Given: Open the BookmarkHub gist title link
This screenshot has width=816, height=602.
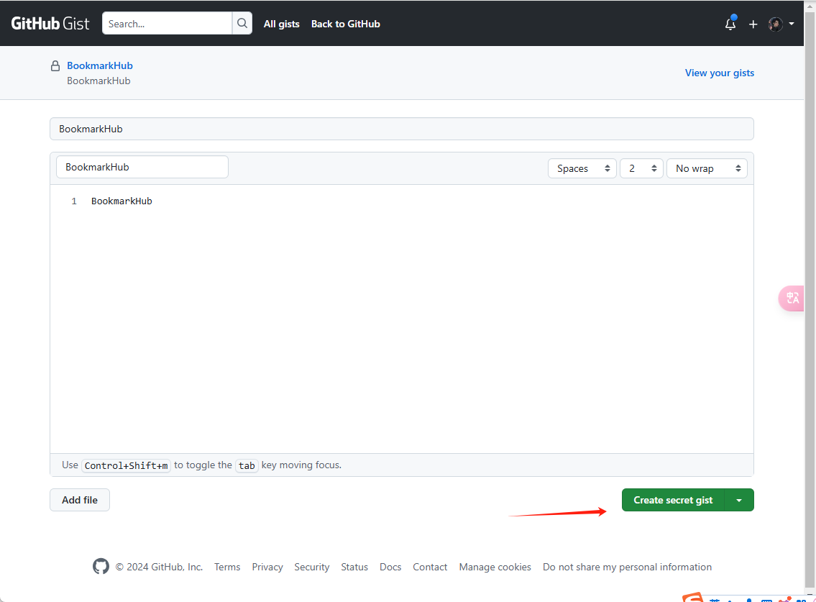Looking at the screenshot, I should [x=100, y=65].
